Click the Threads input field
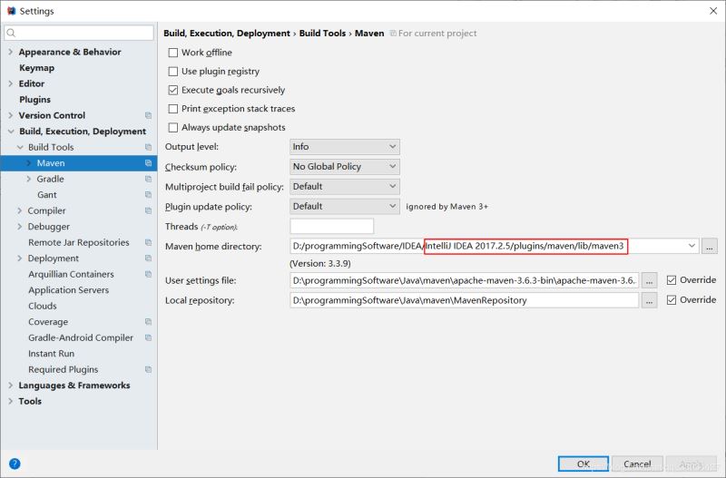The width and height of the screenshot is (726, 478). click(x=331, y=226)
